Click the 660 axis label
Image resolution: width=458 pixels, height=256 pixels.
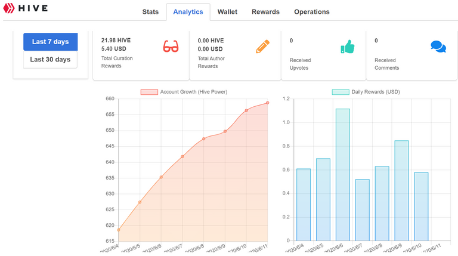pyautogui.click(x=110, y=99)
